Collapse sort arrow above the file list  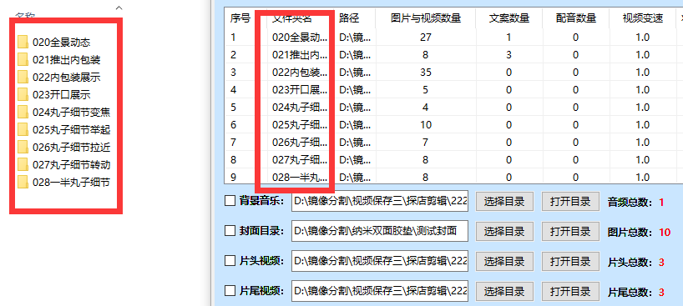pyautogui.click(x=119, y=8)
